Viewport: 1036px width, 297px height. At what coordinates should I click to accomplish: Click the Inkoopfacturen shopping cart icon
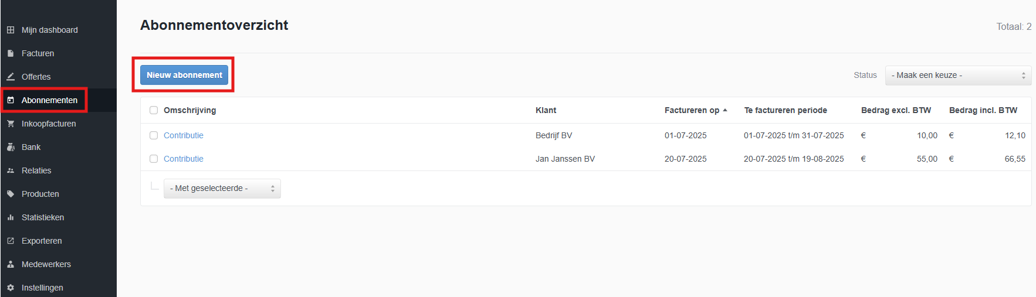(x=11, y=124)
